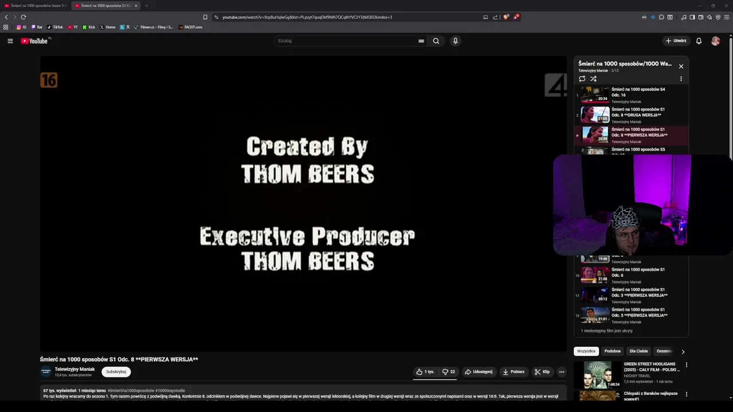The image size is (733, 412).
Task: Start voice search with the microphone
Action: 455,41
